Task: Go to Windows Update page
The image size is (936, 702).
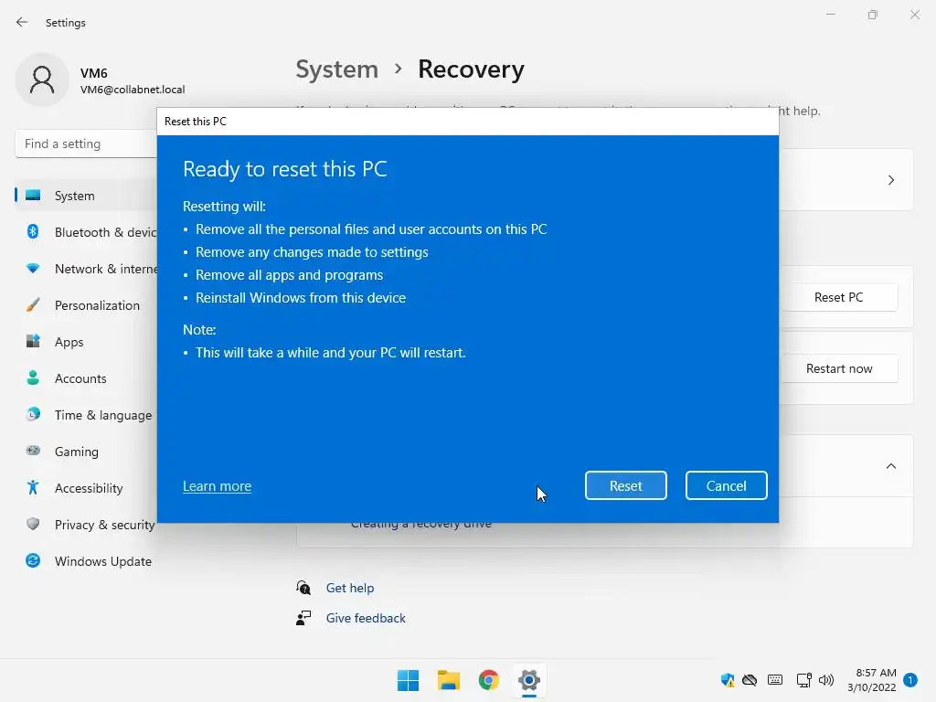Action: click(103, 561)
